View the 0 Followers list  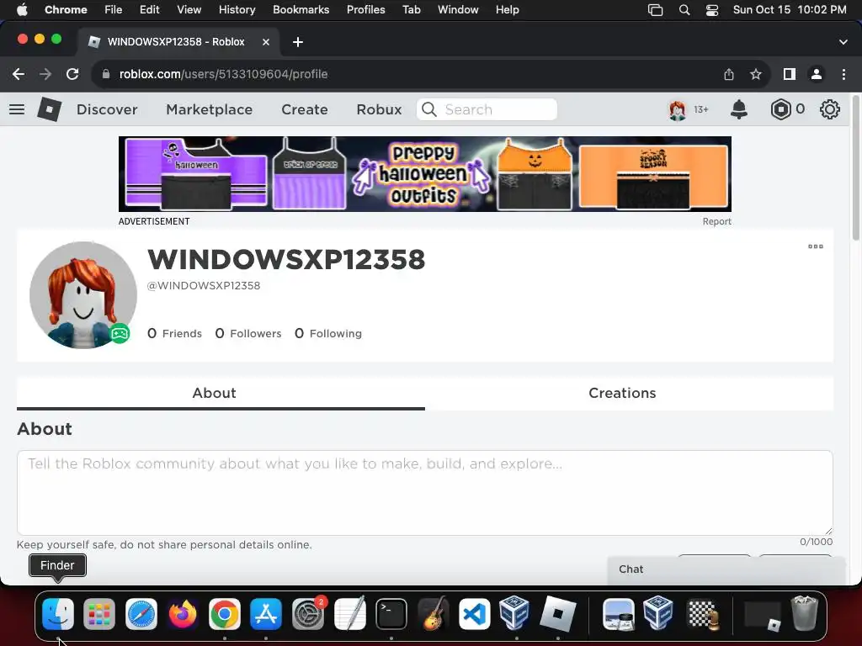(248, 333)
